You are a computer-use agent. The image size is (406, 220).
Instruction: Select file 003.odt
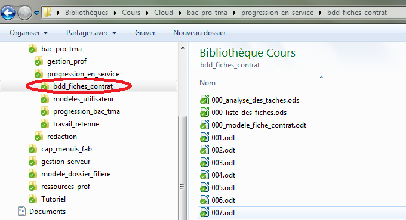pos(223,163)
